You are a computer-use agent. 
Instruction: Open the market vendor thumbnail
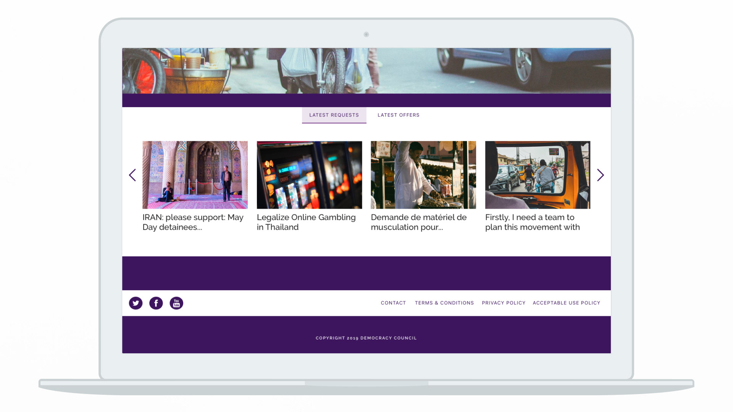point(423,175)
